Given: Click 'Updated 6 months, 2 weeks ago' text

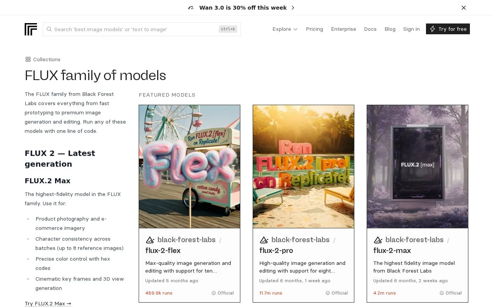Looking at the screenshot, I should coord(411,281).
